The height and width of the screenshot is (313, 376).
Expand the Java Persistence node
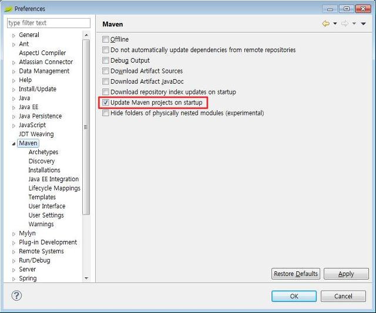[14, 117]
